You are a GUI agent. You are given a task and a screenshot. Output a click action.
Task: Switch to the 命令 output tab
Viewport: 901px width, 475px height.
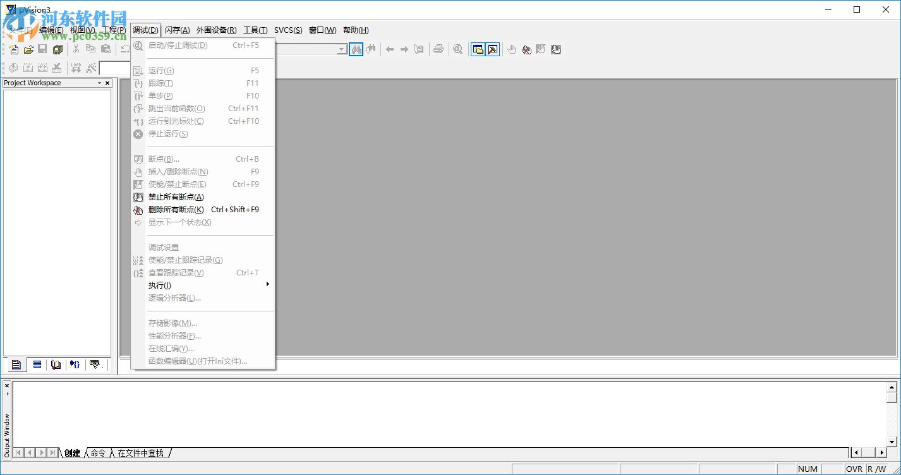[x=98, y=453]
